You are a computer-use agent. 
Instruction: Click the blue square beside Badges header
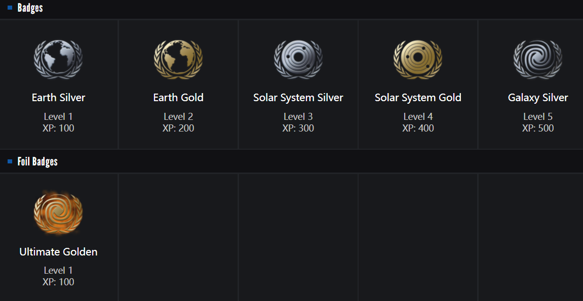[x=10, y=8]
